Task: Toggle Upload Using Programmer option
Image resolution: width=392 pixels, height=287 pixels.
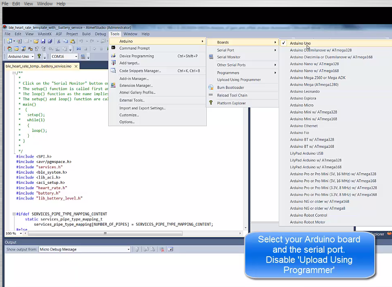Action: (239, 79)
